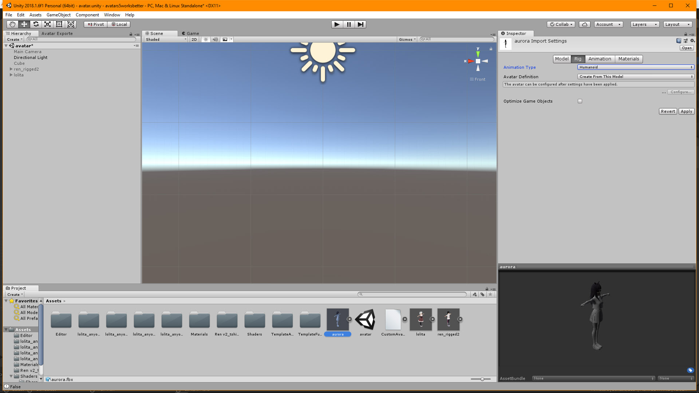
Task: Click the save search star icon
Action: click(x=490, y=294)
